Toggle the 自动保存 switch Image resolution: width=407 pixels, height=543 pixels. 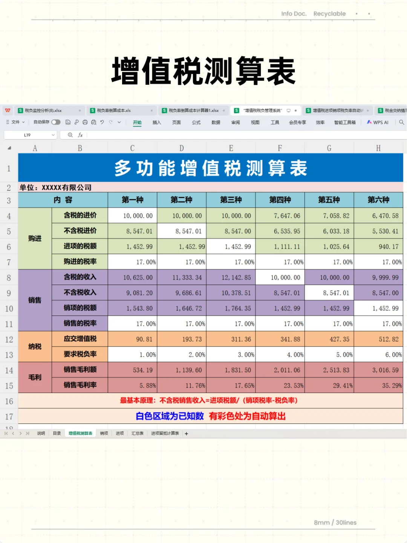click(x=56, y=122)
